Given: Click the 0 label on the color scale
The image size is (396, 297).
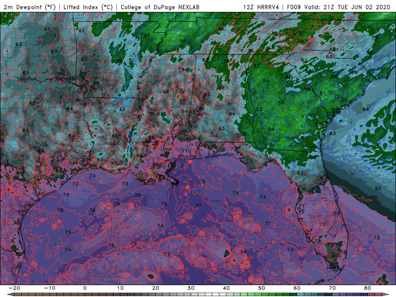Looking at the screenshot, I should (x=85, y=288).
